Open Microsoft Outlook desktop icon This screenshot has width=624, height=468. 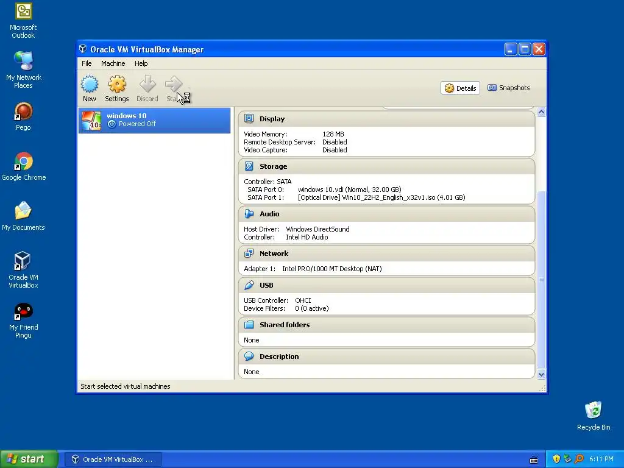coord(23,11)
